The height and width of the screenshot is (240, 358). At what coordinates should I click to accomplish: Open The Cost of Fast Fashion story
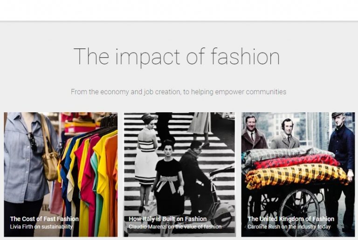pos(44,219)
